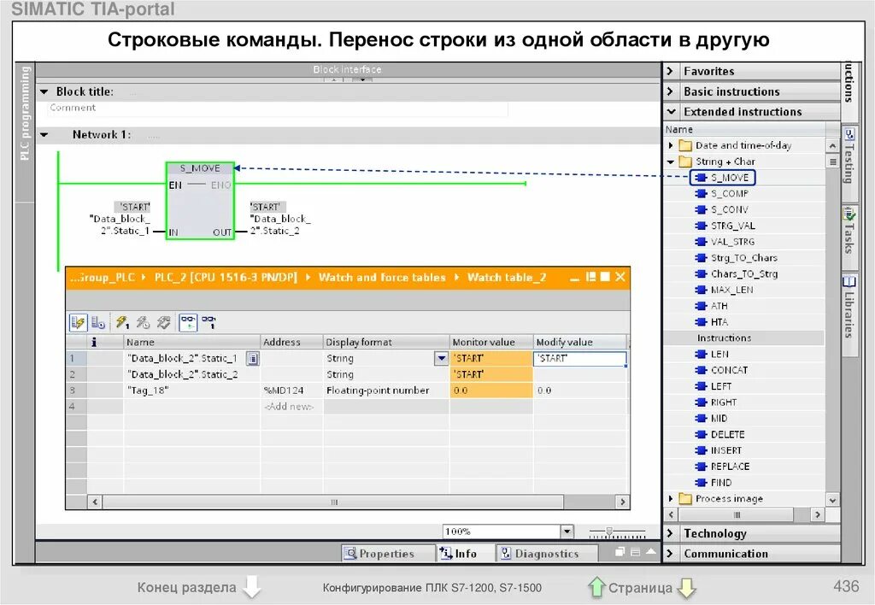Screen dimensions: 875x605
Task: Click the Monitor once glasses icon
Action: pos(208,322)
